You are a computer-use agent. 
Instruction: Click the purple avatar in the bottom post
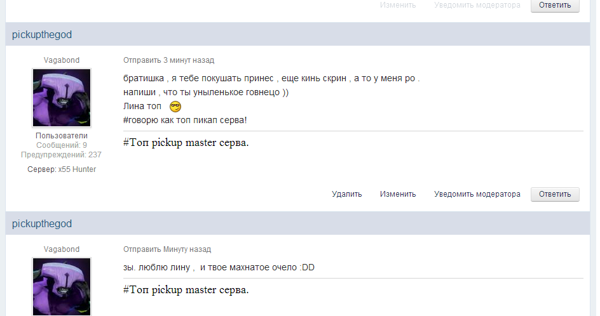(62, 287)
